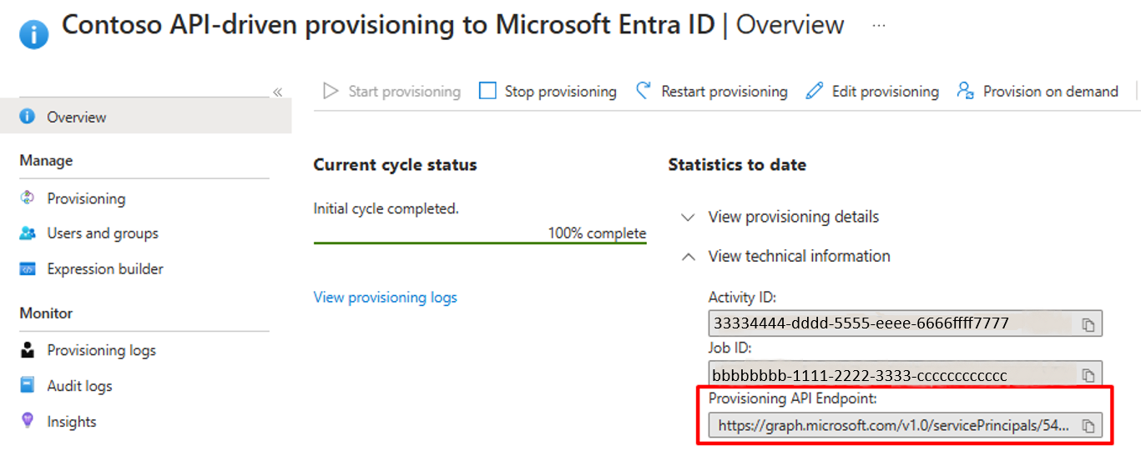
Task: Click the Stop provisioning square icon
Action: coord(487,91)
